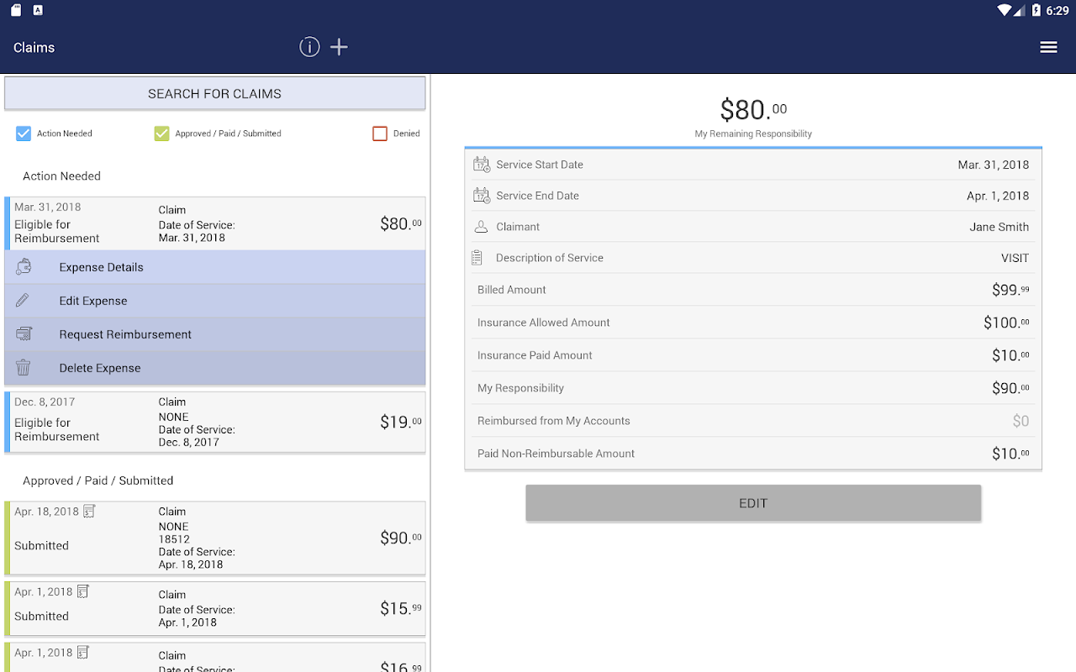
Task: Click the Mar. 31, 2018 start date value
Action: pyautogui.click(x=994, y=165)
